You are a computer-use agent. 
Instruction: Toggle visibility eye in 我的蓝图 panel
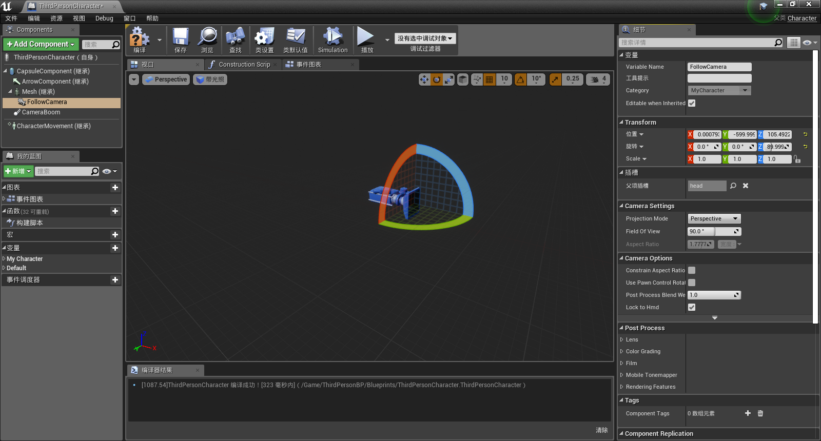(x=109, y=171)
